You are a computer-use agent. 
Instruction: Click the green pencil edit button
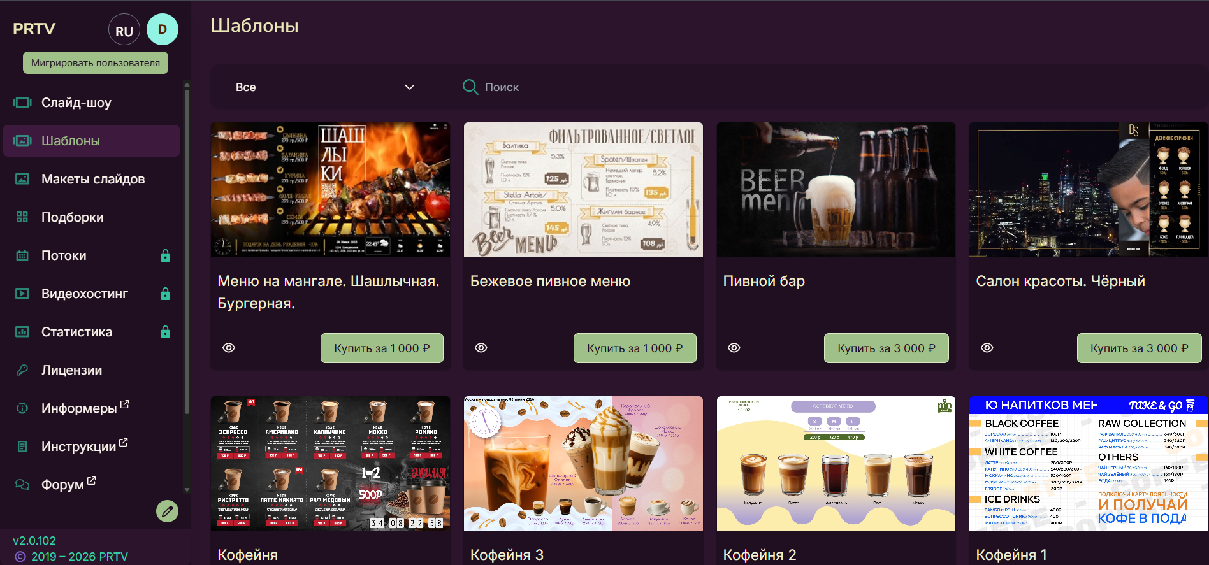tap(167, 511)
